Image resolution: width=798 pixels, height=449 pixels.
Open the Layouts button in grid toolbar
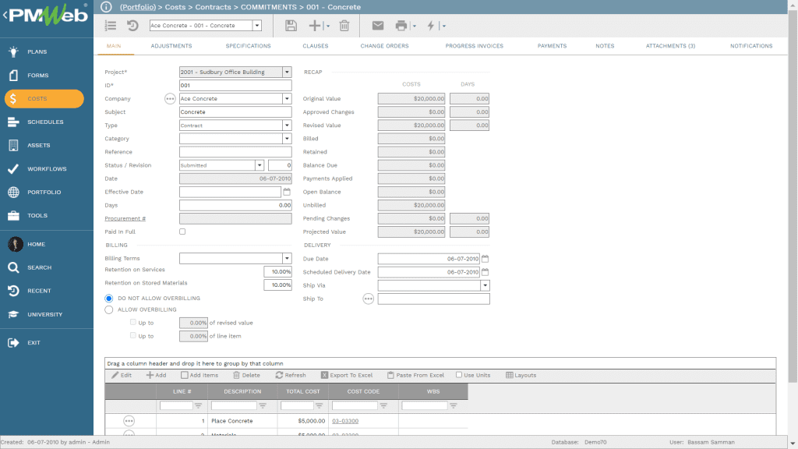tap(521, 375)
